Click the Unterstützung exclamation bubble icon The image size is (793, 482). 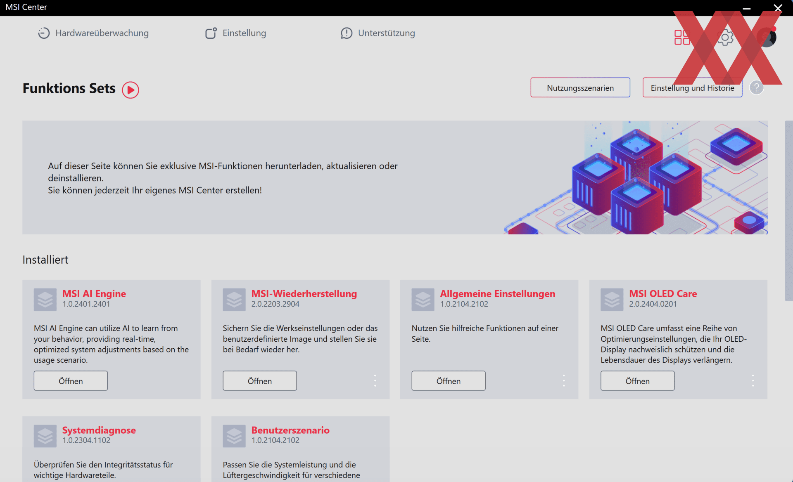347,33
